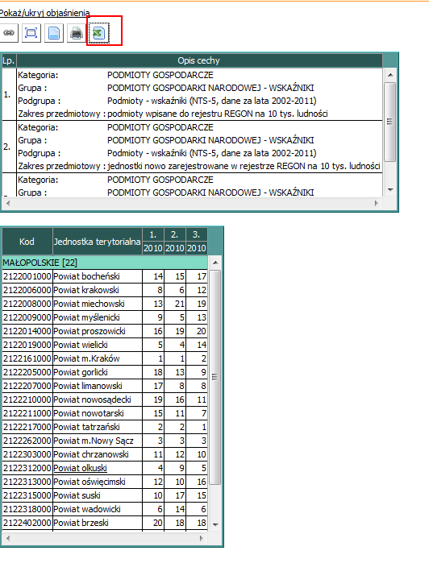Viewport: 429px width, 563px height.
Task: Select Powiat limanowski row name
Action: pos(88,386)
